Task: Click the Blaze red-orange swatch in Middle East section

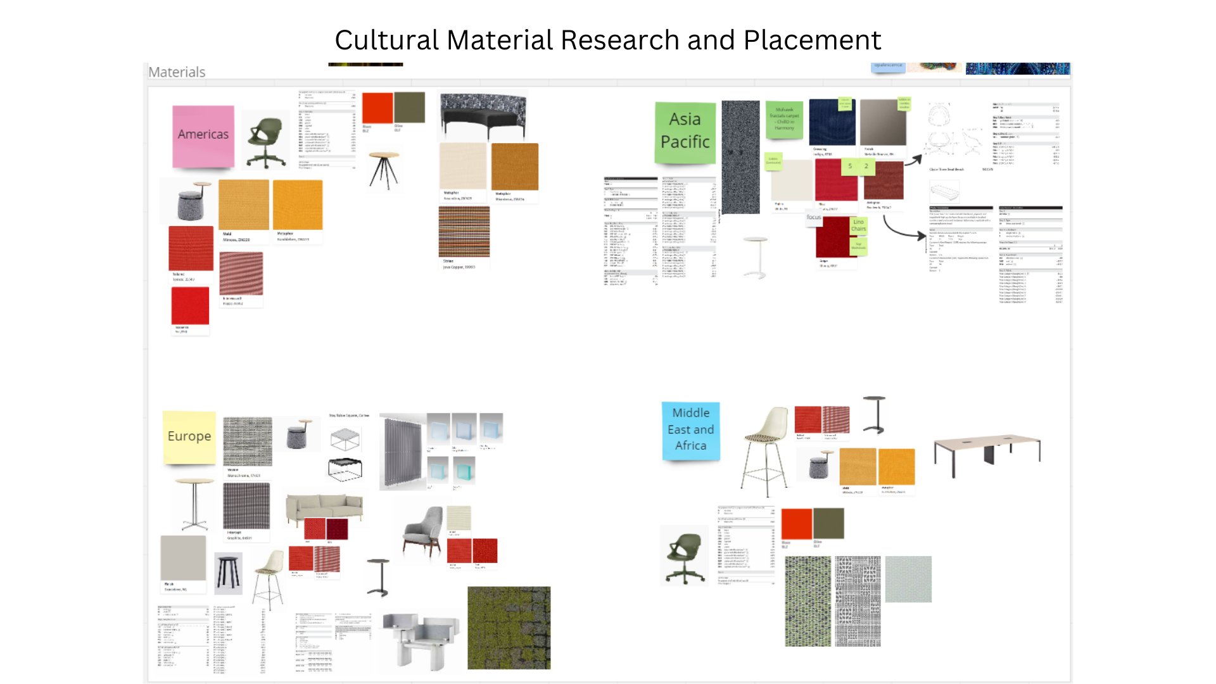Action: tap(797, 523)
